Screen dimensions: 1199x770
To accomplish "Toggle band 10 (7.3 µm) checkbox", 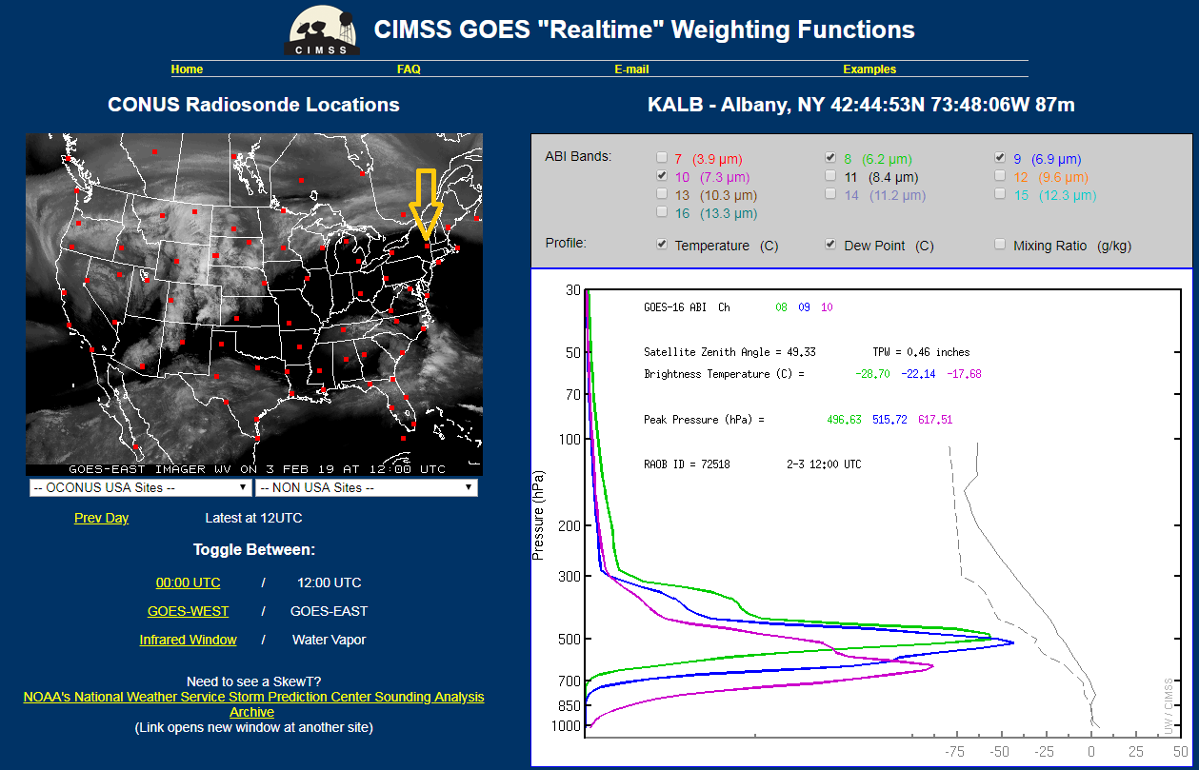I will click(x=662, y=177).
